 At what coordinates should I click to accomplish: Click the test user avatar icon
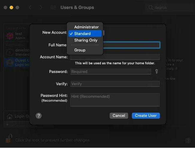[x=10, y=36]
